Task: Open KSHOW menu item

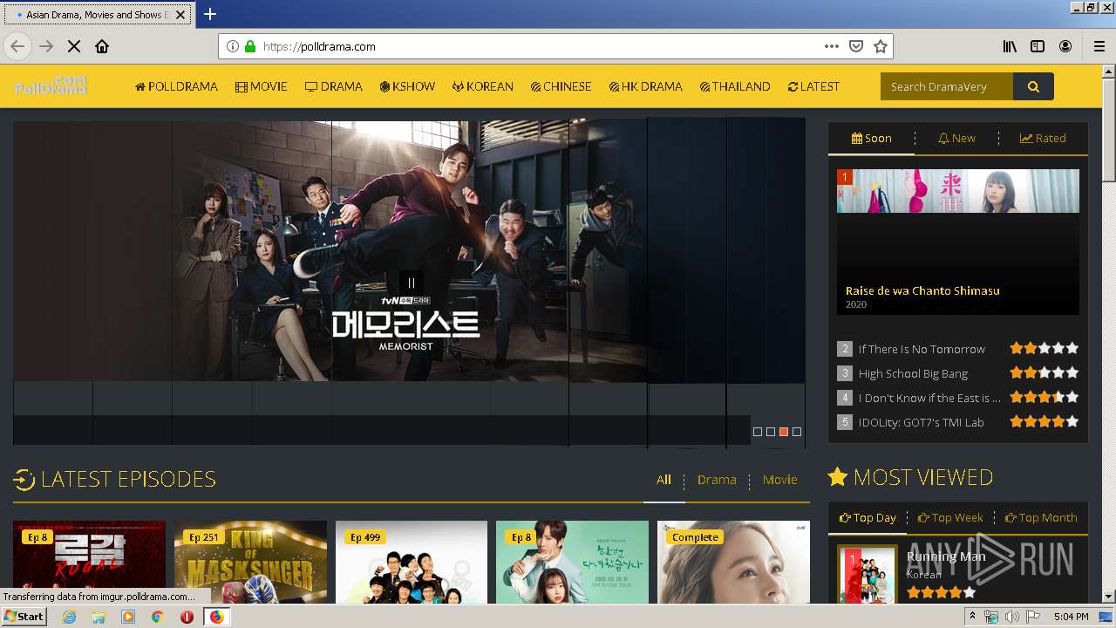Action: (x=407, y=86)
